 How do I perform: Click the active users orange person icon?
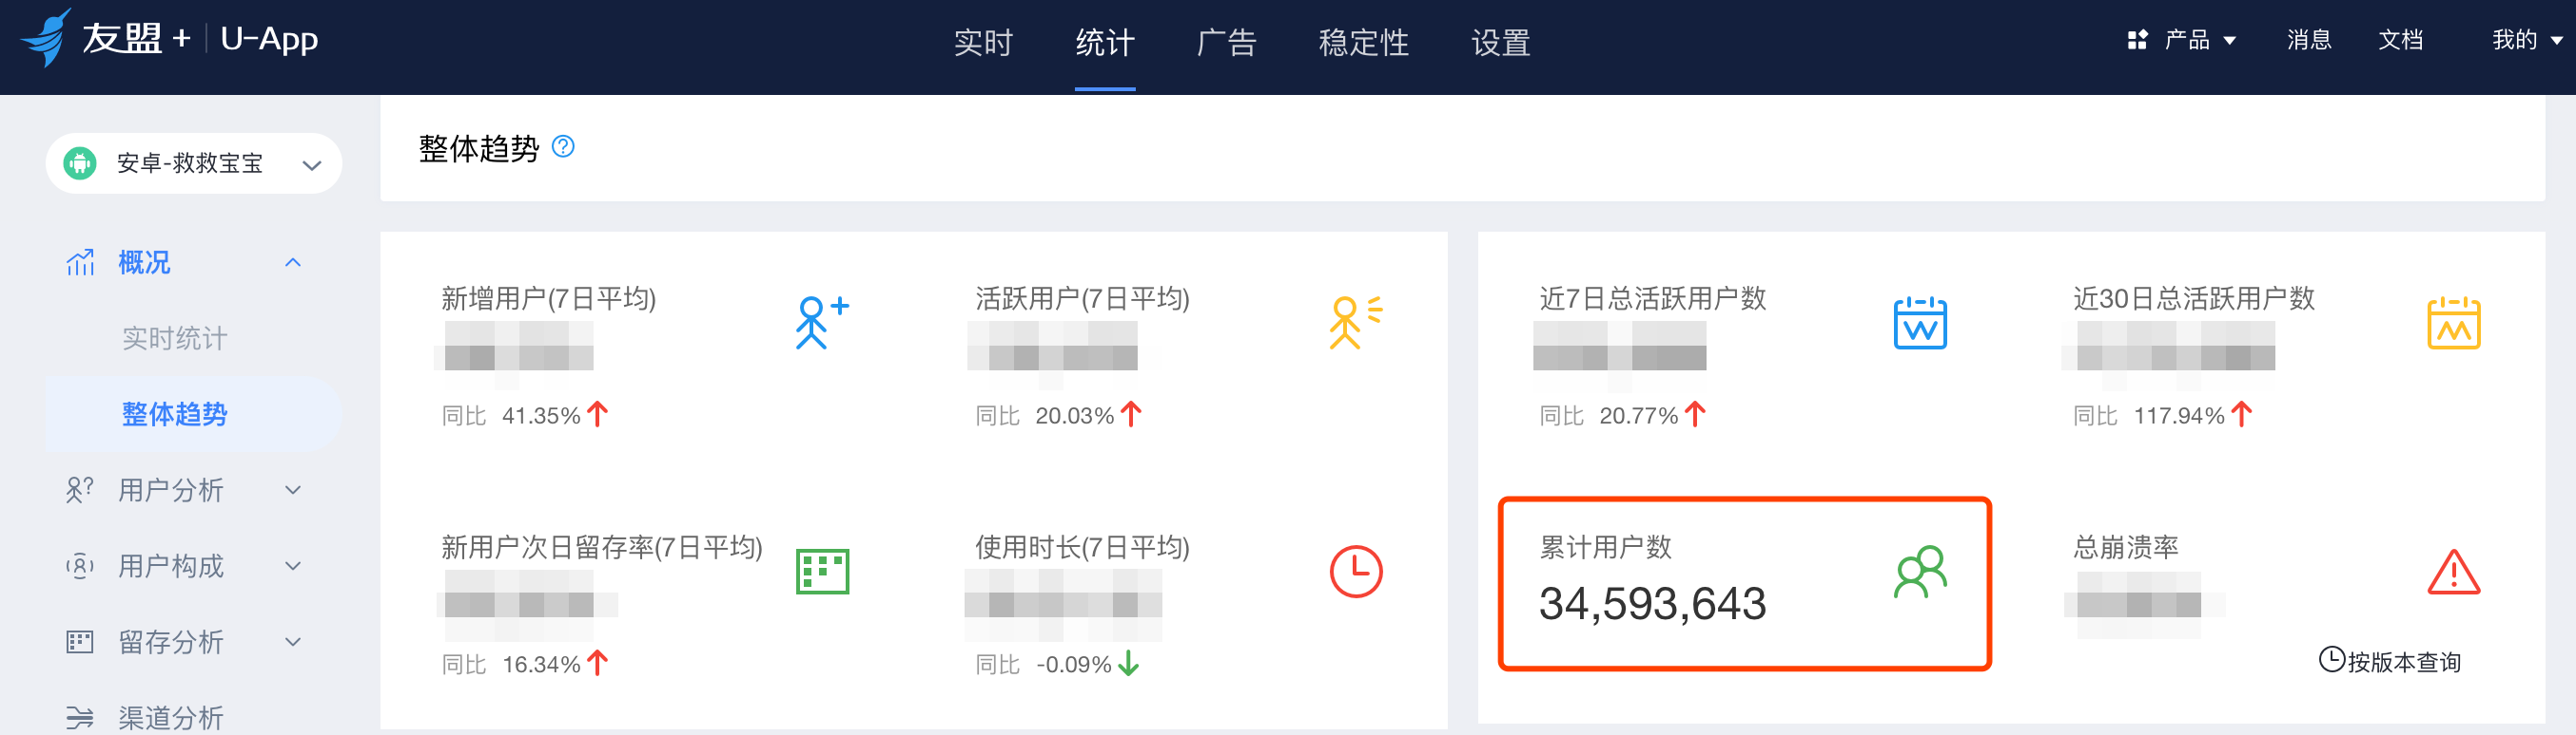click(x=1354, y=322)
